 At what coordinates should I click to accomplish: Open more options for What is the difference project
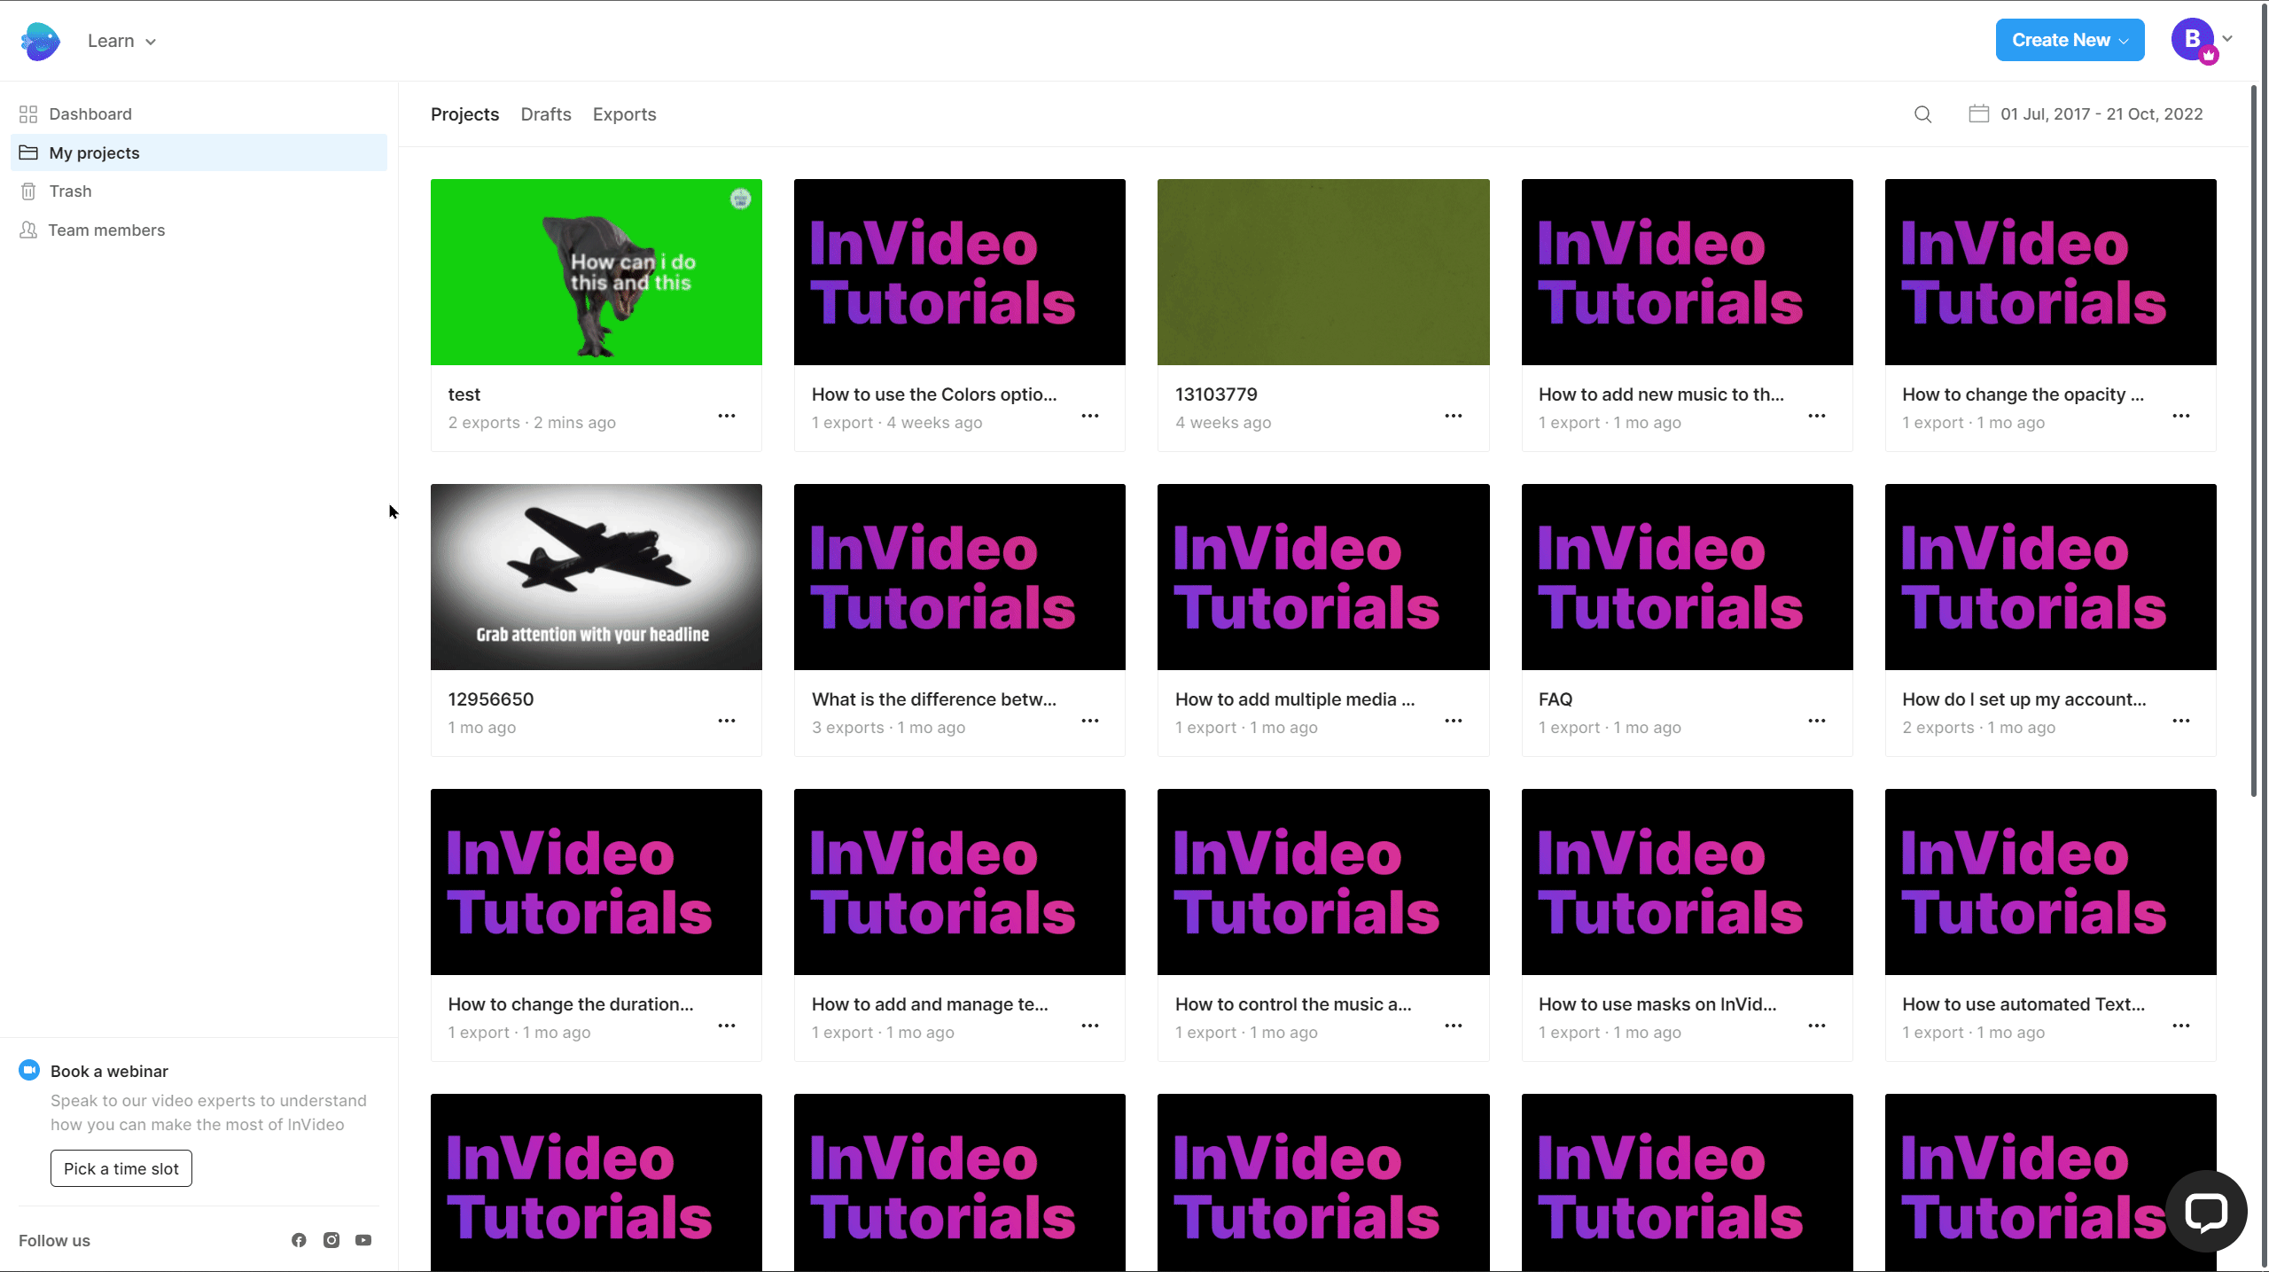click(1090, 721)
